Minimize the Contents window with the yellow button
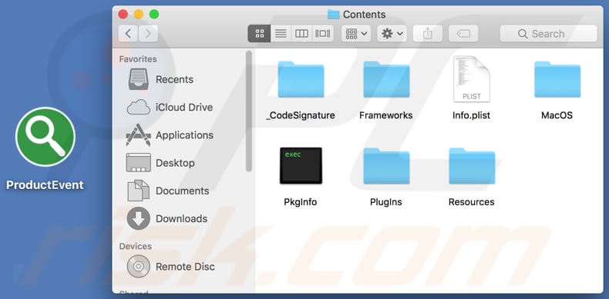Viewport: 609px width, 299px height. tap(139, 15)
